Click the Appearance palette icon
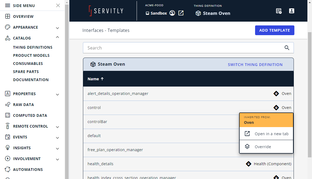The width and height of the screenshot is (312, 179). coord(8,27)
